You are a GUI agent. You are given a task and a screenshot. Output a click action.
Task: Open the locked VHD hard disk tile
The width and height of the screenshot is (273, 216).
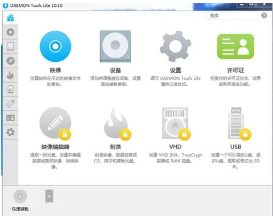click(x=176, y=123)
